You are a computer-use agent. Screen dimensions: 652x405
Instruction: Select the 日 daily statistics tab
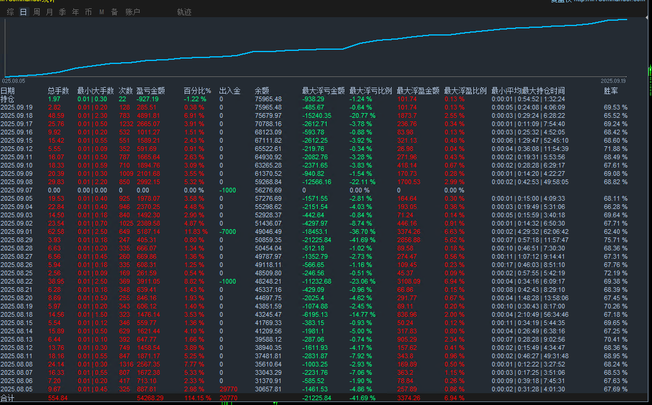click(23, 12)
